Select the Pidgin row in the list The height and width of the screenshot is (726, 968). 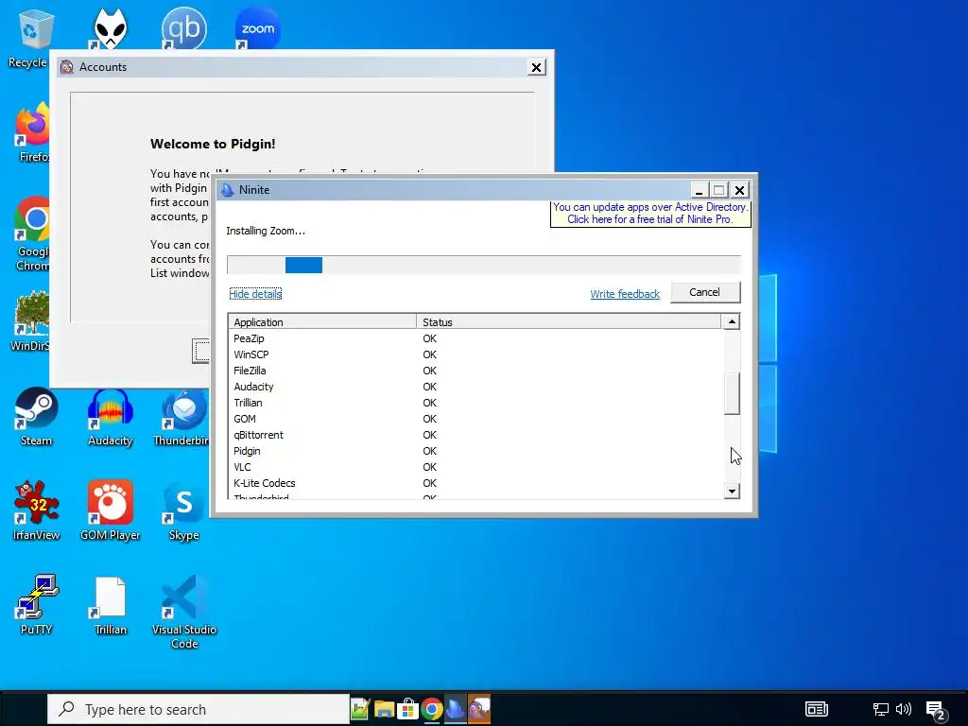click(x=475, y=451)
